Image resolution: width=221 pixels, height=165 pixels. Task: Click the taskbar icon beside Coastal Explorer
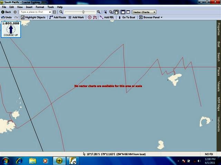click(73, 161)
